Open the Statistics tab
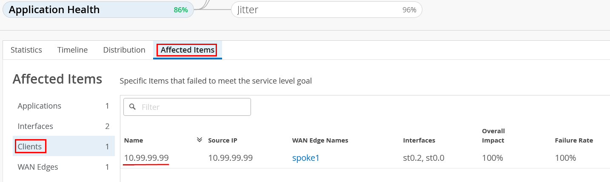The image size is (610, 182). click(x=26, y=50)
